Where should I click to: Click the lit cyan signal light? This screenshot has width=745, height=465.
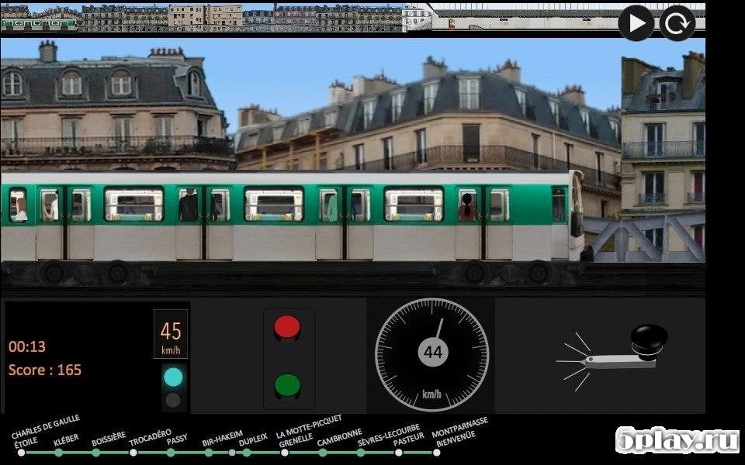point(173,377)
